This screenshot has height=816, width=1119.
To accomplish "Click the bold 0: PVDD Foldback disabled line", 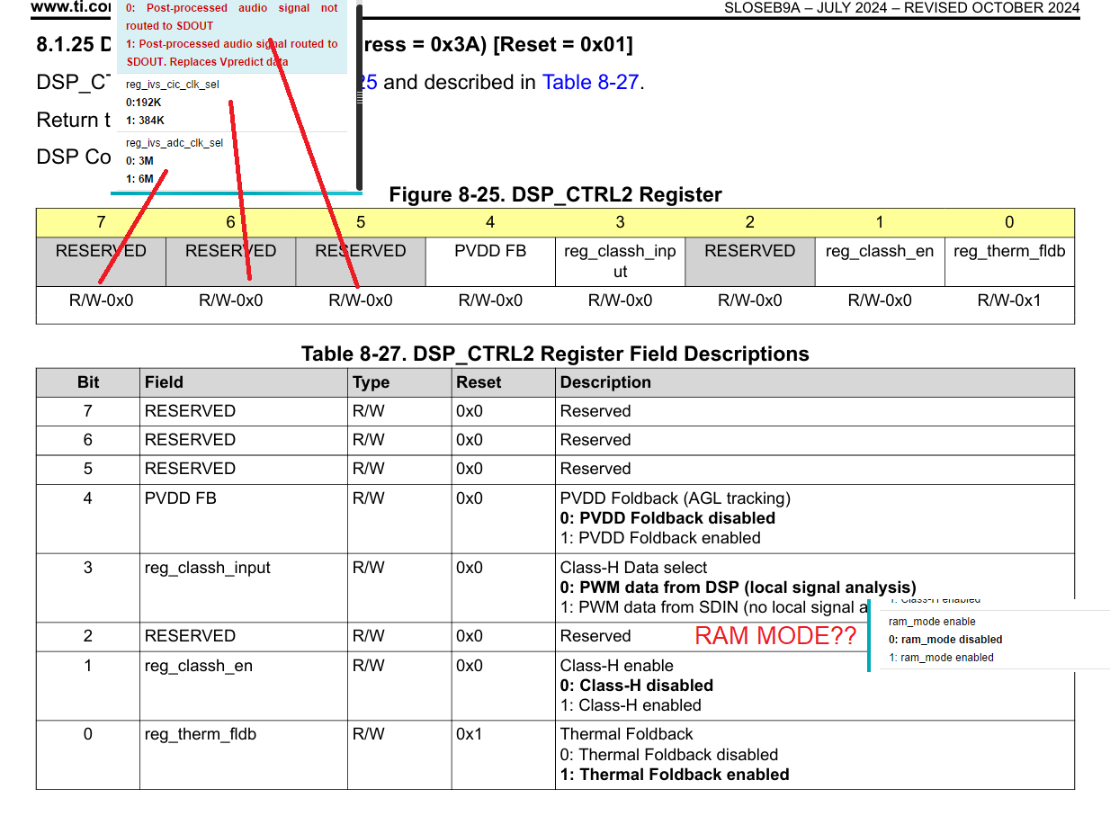I will (x=667, y=518).
